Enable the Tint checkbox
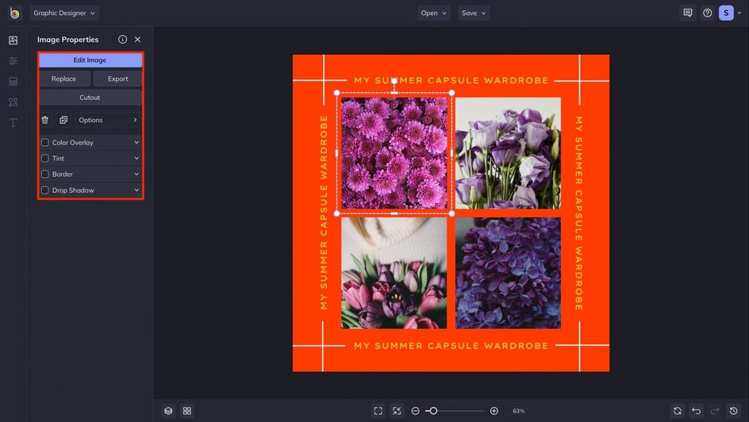The image size is (749, 422). coord(45,158)
